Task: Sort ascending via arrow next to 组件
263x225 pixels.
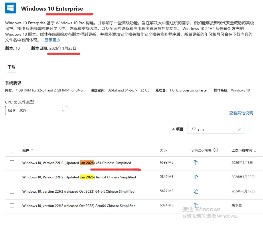Action: tap(32, 150)
